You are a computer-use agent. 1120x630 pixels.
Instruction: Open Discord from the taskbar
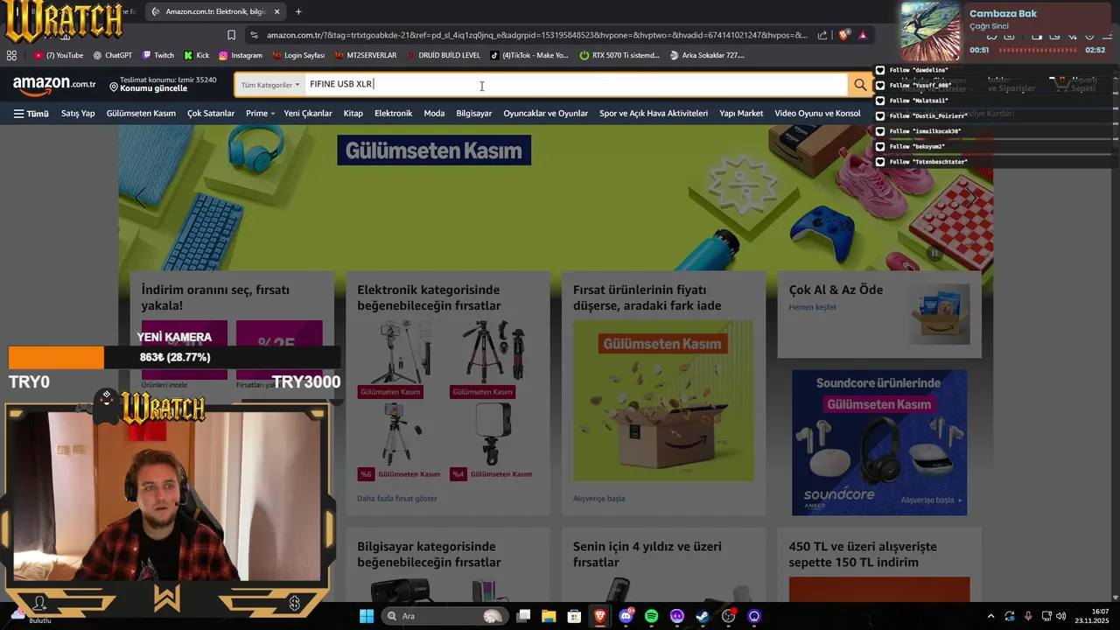coord(626,616)
